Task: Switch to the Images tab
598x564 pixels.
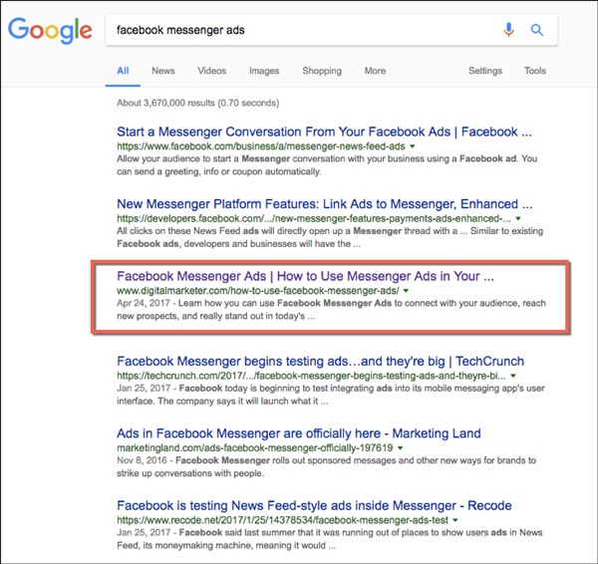Action: click(264, 71)
